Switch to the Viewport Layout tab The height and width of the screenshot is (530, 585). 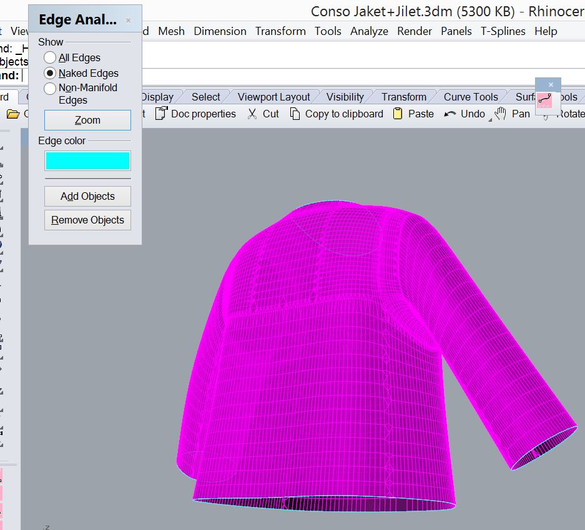point(273,97)
